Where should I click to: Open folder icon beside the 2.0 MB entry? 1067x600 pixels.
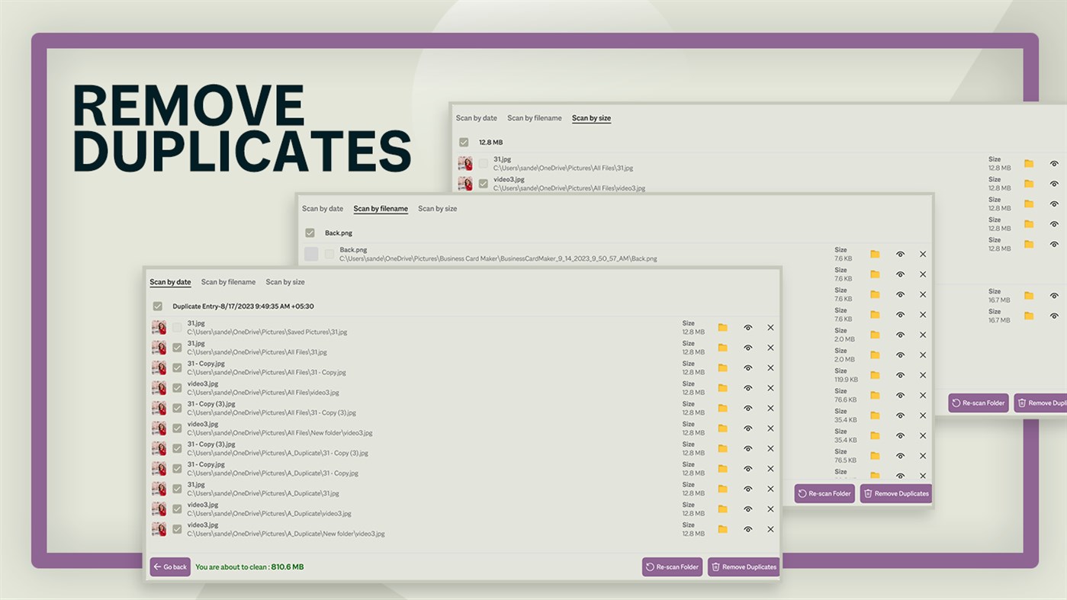click(x=875, y=334)
